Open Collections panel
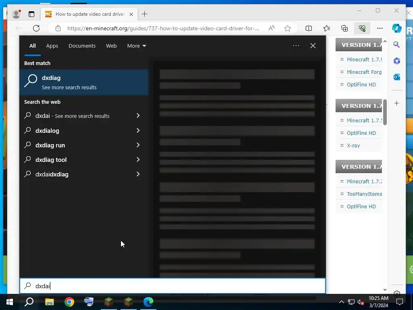This screenshot has height=310, width=413. coord(344,28)
